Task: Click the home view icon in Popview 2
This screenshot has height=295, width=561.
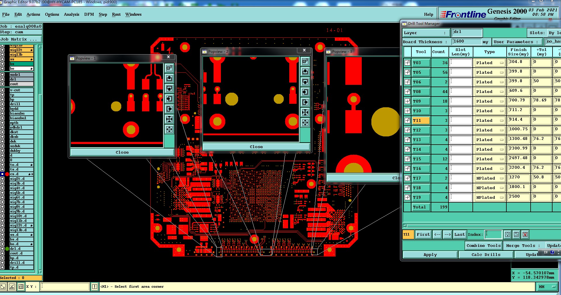Action: click(305, 61)
